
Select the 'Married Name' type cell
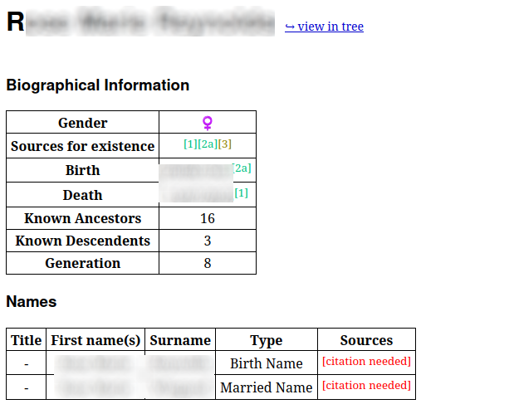[267, 387]
